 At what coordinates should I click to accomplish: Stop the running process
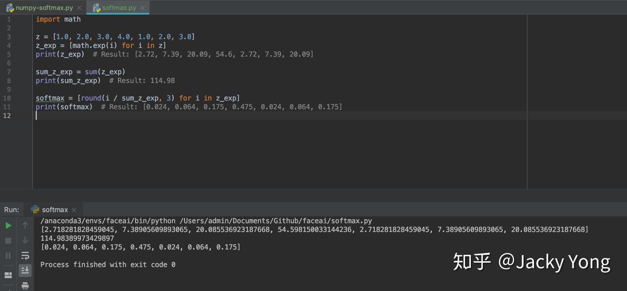pyautogui.click(x=8, y=241)
